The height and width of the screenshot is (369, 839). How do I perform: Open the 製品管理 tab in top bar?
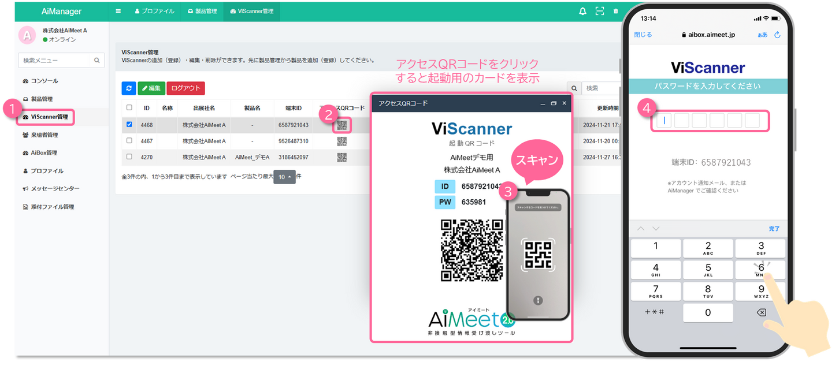coord(202,11)
